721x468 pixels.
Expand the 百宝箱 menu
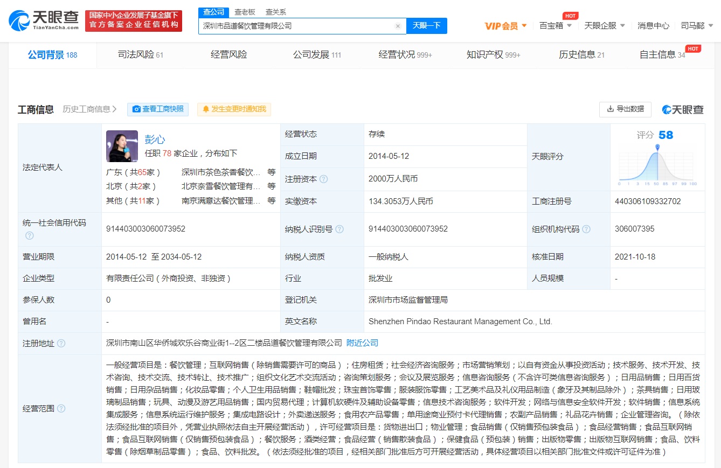coord(556,26)
